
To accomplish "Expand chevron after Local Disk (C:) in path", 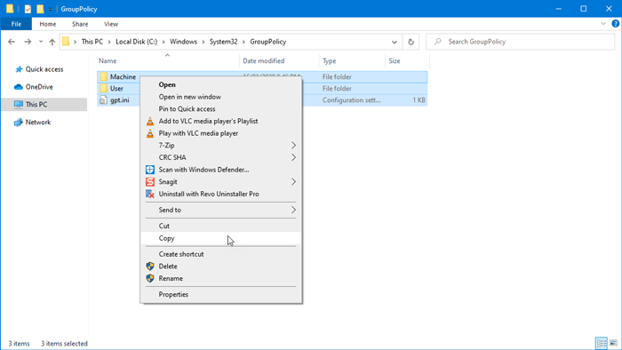I will 163,42.
